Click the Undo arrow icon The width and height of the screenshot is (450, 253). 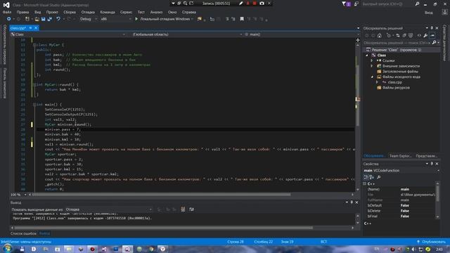click(x=58, y=19)
